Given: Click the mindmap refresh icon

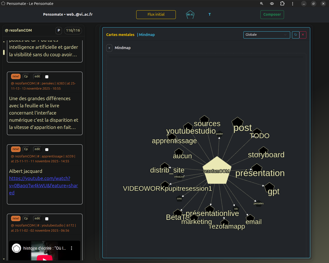Looking at the screenshot, I should tap(296, 35).
